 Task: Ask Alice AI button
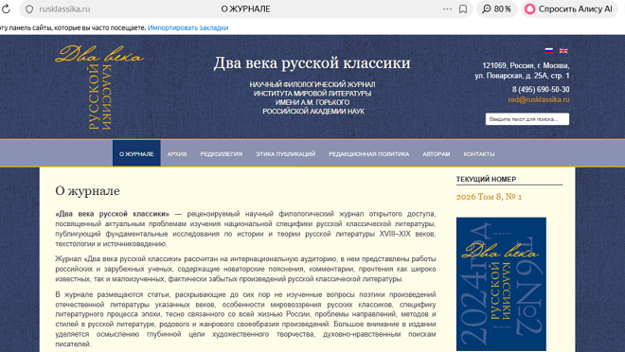coord(569,9)
